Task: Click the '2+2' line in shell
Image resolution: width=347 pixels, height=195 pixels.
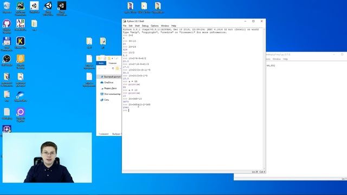Action: click(131, 35)
